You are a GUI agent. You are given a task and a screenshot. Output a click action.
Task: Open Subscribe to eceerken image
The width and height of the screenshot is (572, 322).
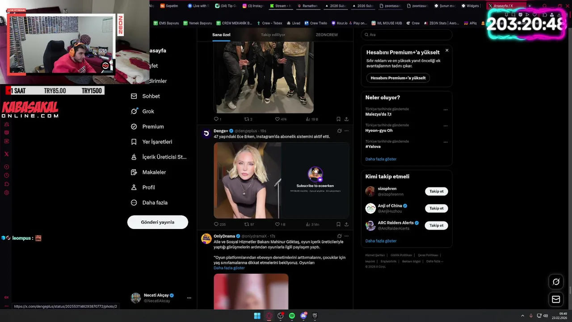315,180
